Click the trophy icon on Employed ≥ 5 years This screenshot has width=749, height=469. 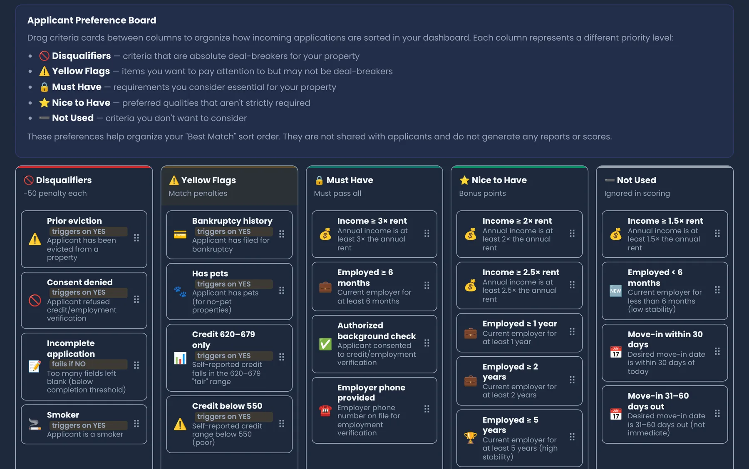pyautogui.click(x=471, y=438)
